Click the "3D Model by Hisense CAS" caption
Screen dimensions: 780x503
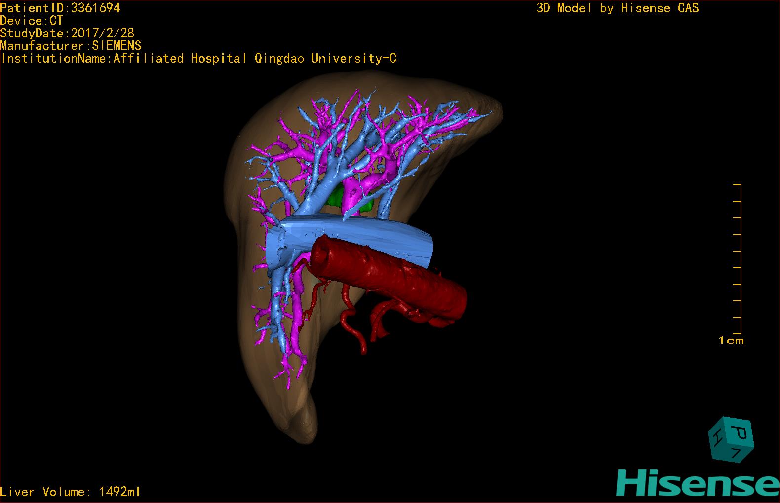(x=618, y=8)
